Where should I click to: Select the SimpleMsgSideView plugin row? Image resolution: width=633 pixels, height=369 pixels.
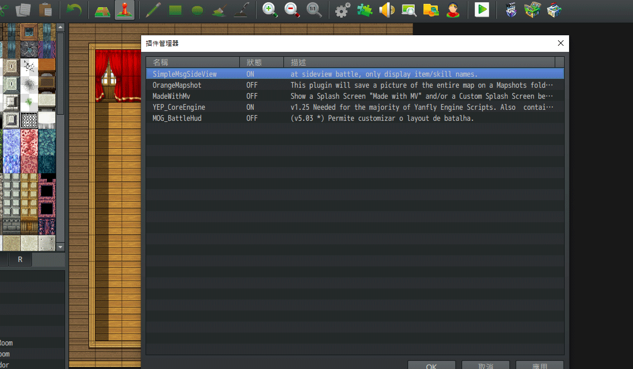[x=355, y=74]
